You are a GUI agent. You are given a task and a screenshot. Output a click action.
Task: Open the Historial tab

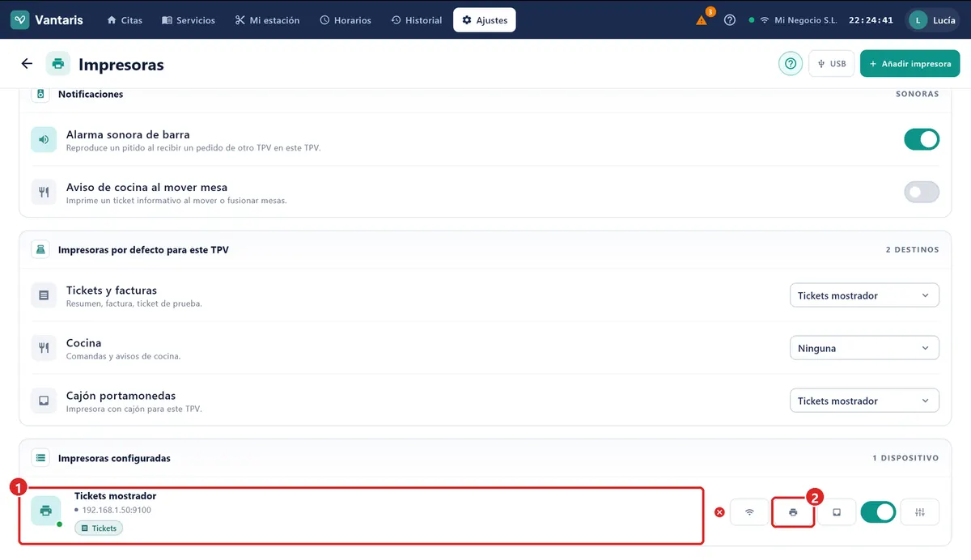(417, 20)
